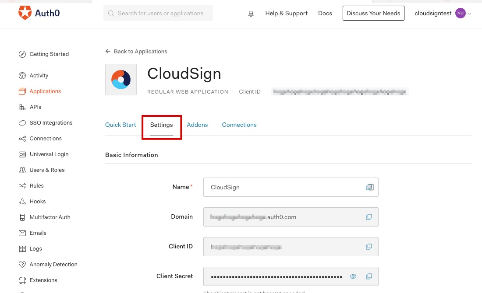This screenshot has height=293, width=482.
Task: Open Emails section
Action: [x=38, y=233]
